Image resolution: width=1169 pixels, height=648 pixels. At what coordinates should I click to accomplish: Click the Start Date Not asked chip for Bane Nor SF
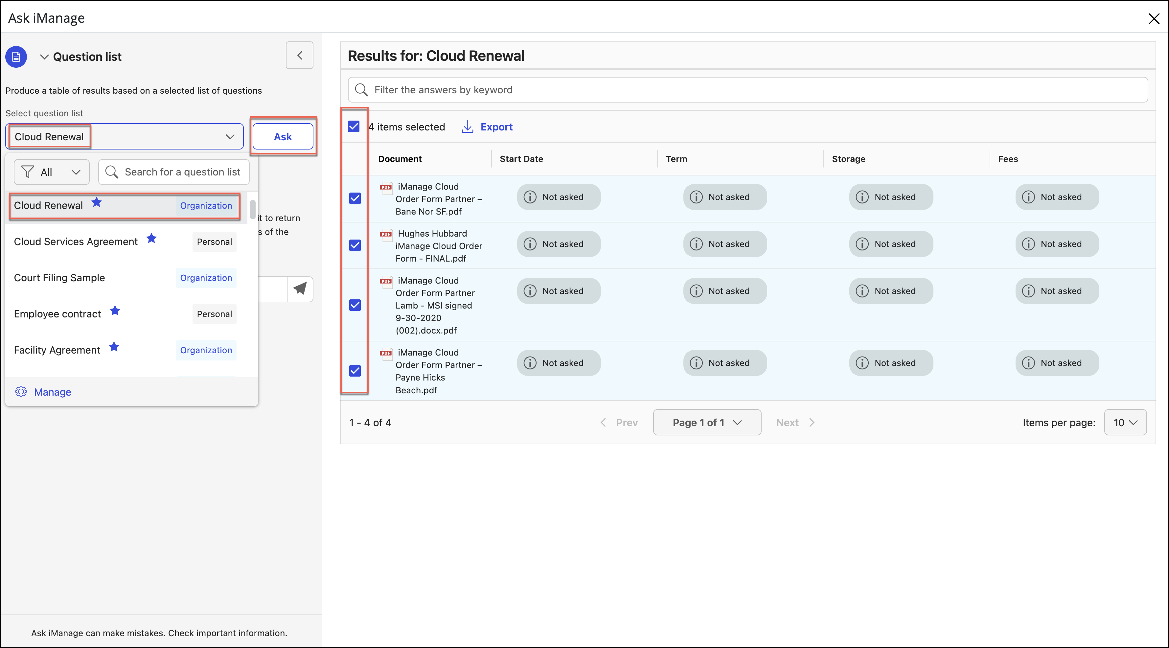click(559, 197)
